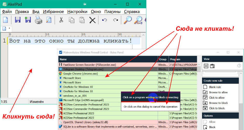Open the Справка menu
The width and height of the screenshot is (244, 130).
coord(132,12)
